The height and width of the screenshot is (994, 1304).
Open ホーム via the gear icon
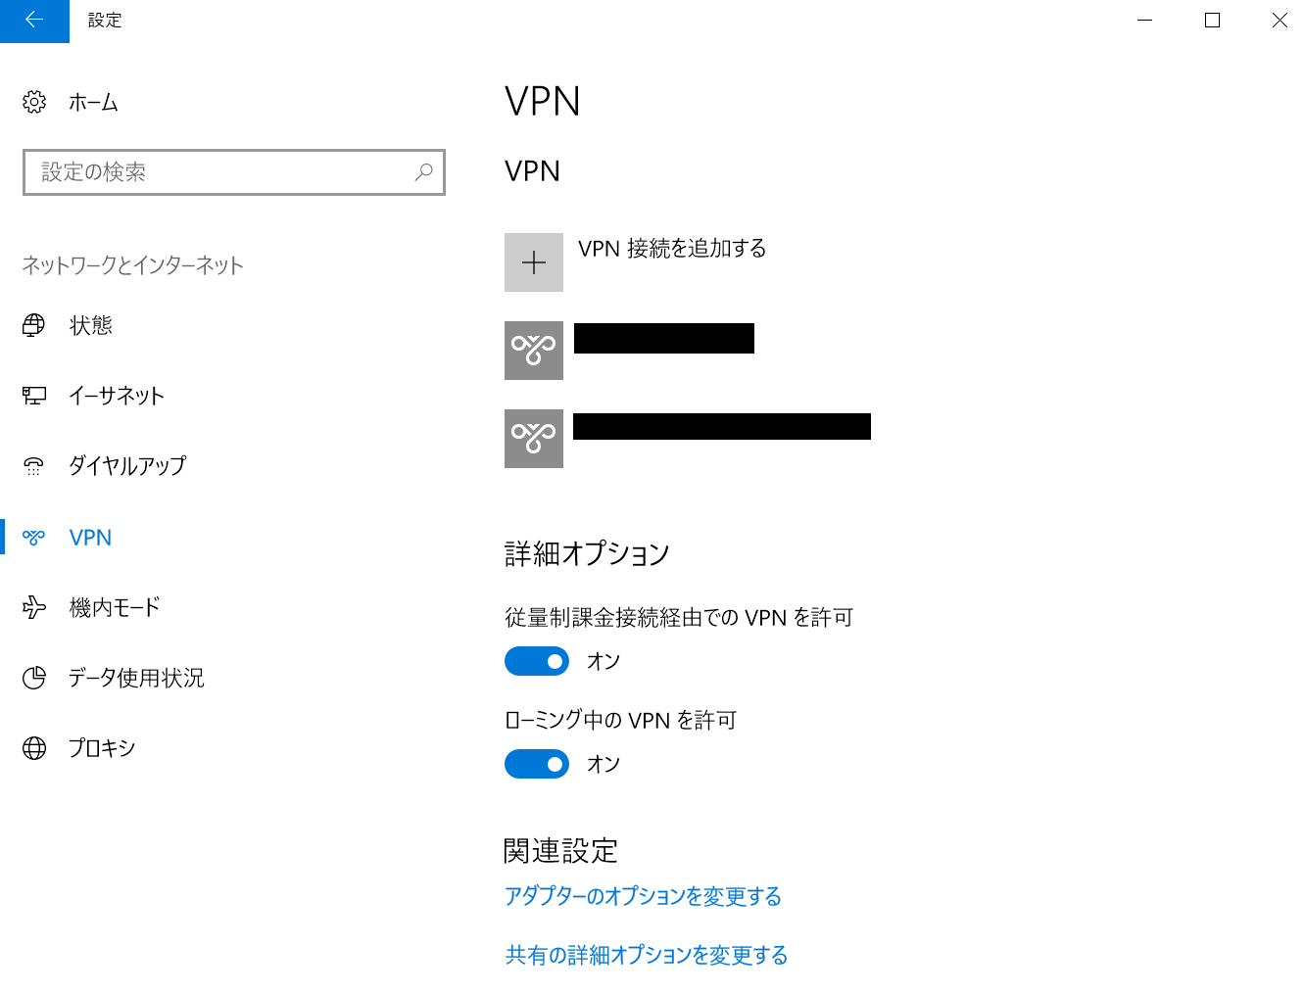pos(34,102)
